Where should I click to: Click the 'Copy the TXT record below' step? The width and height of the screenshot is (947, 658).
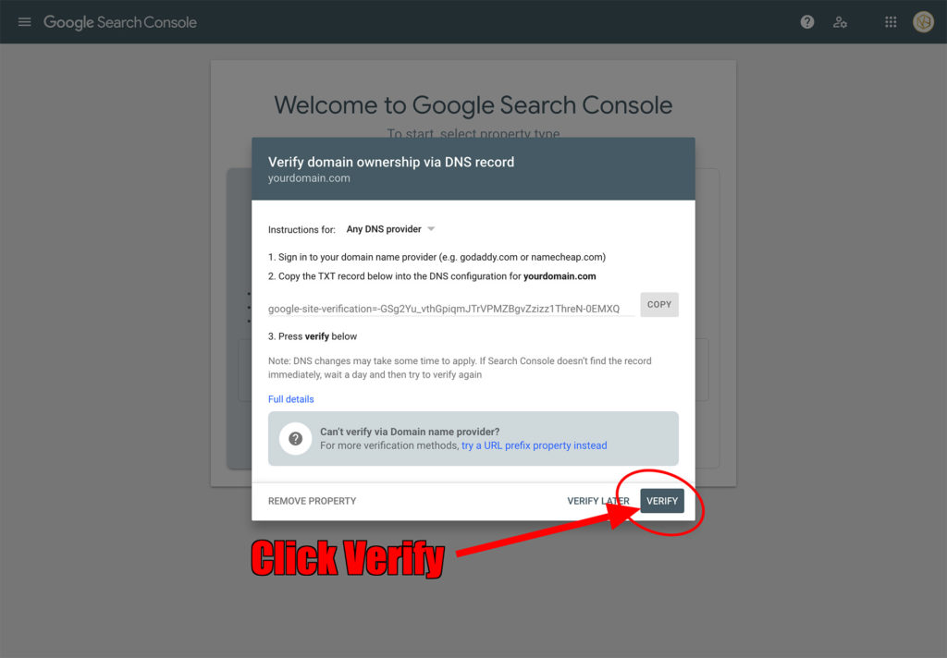pos(432,276)
